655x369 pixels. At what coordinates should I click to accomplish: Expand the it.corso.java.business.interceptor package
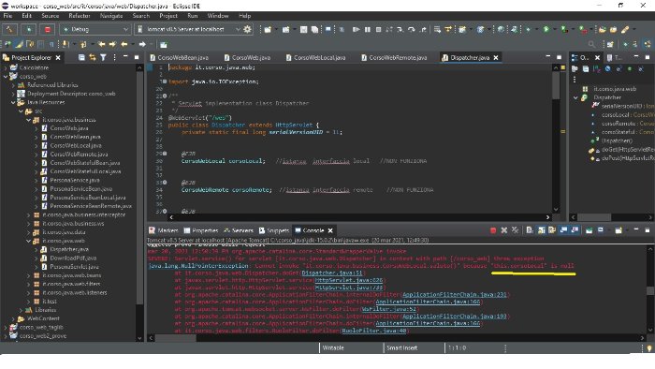[x=29, y=214]
